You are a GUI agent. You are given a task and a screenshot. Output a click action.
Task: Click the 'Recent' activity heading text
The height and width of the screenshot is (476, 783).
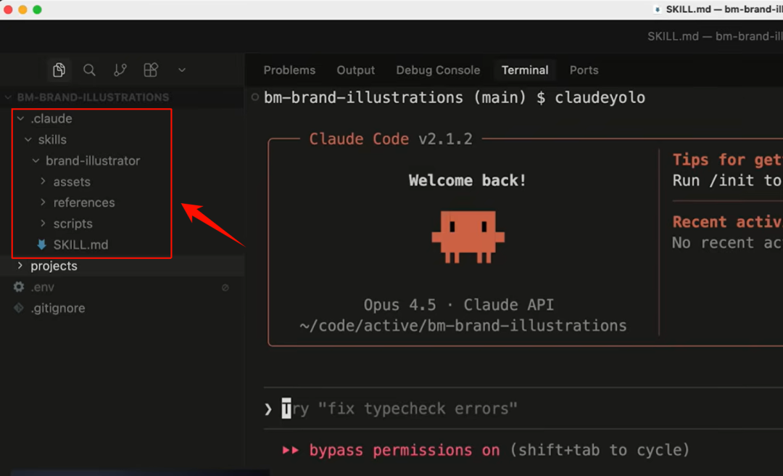700,221
